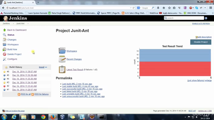This screenshot has height=120, width=214.
Task: Open Chrome from the taskbar
Action: 43,117
